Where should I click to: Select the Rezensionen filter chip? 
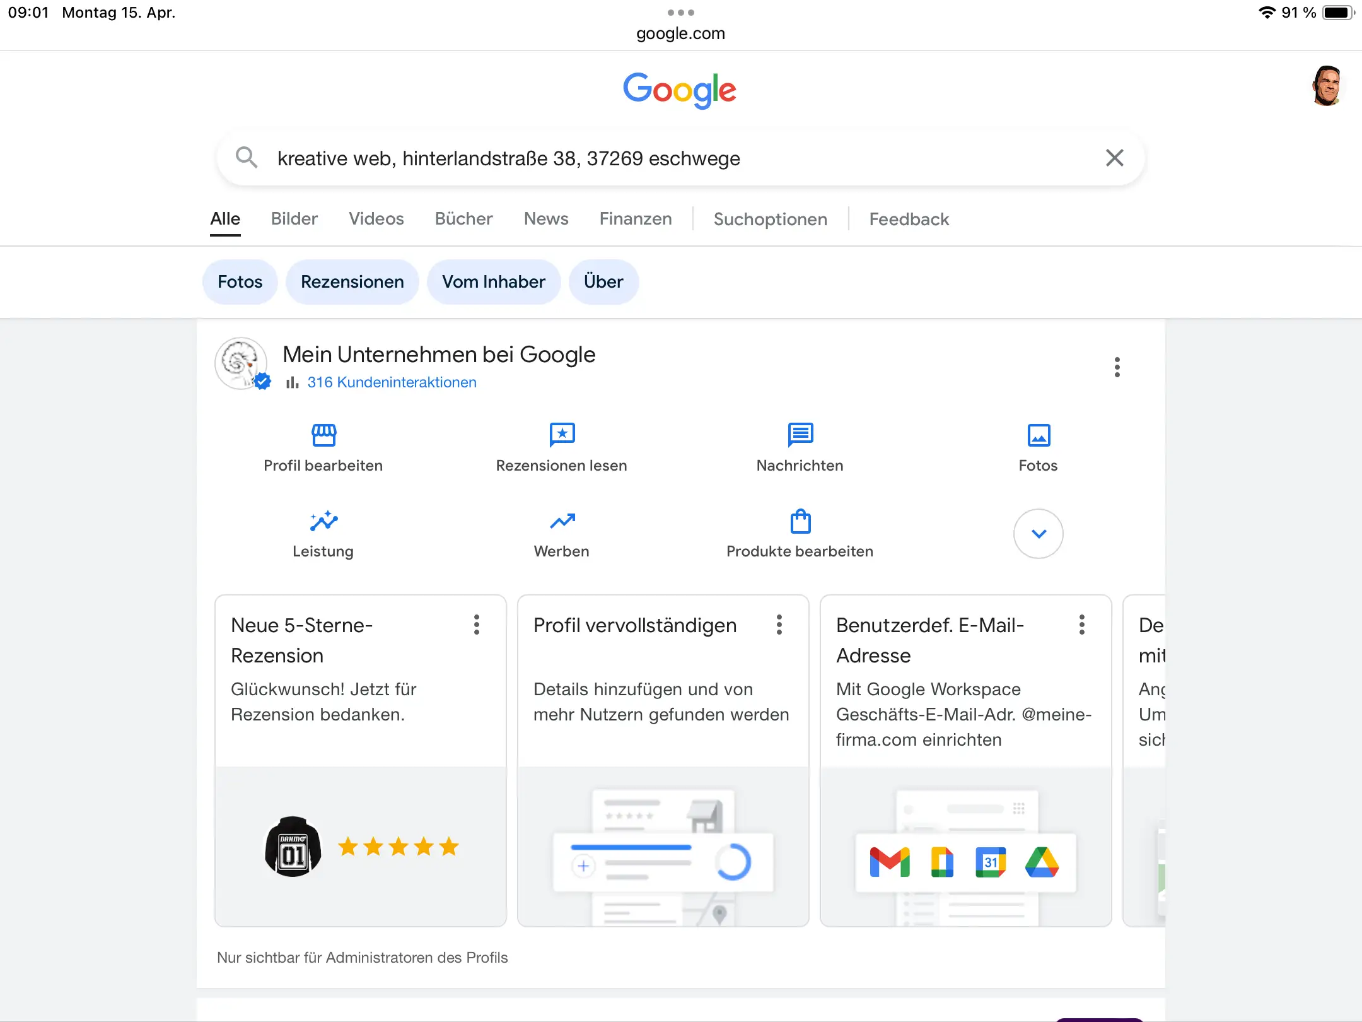[x=352, y=282]
